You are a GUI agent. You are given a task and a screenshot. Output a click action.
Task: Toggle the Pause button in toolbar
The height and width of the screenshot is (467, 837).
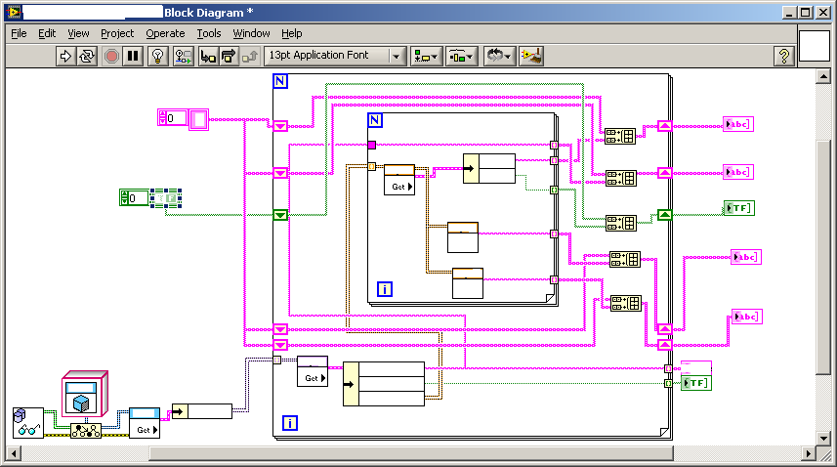click(133, 56)
